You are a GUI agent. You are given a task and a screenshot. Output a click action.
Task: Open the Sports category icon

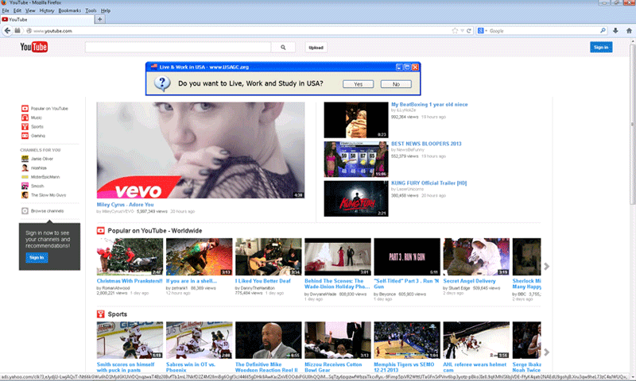tap(25, 127)
